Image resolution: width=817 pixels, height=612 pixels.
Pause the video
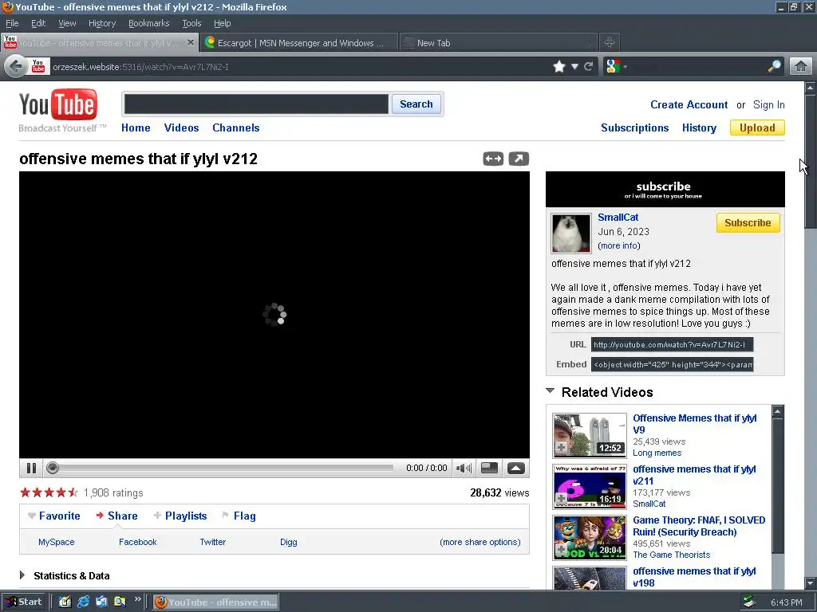(31, 469)
